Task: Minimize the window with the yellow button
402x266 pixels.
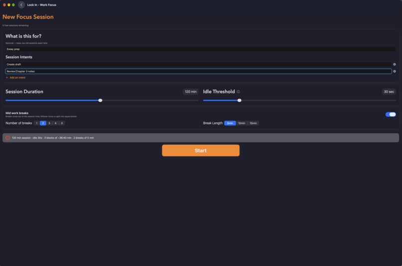Action: [9, 5]
